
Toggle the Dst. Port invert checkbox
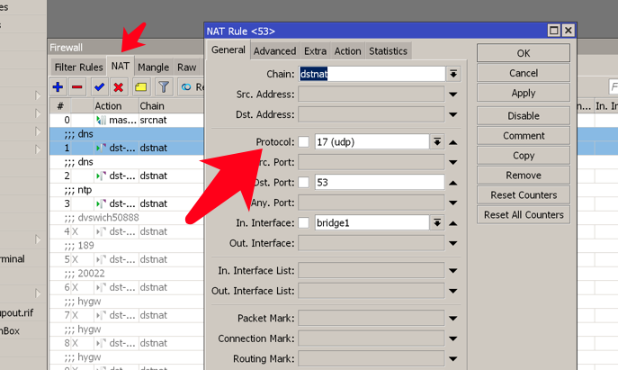pos(303,182)
